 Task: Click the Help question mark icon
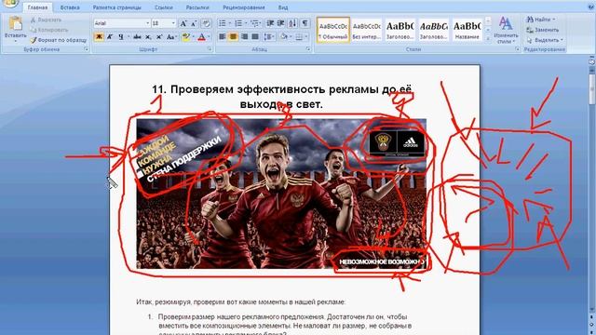point(591,7)
